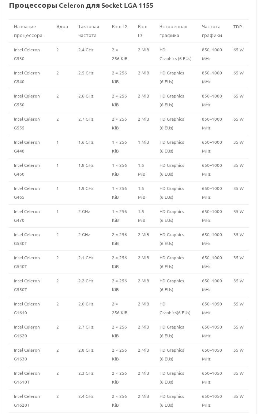Select the Intel Celeron G470 row name
This screenshot has height=414, width=259.
coord(27,216)
